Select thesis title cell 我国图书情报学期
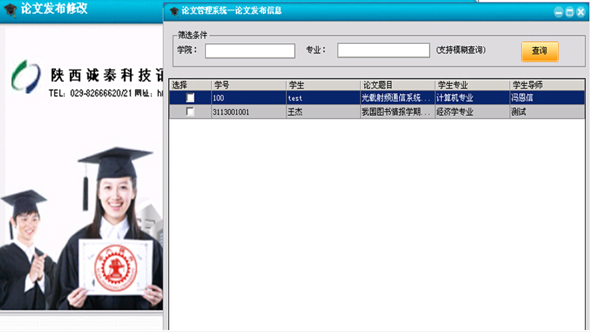Image resolution: width=590 pixels, height=332 pixels. coord(396,112)
